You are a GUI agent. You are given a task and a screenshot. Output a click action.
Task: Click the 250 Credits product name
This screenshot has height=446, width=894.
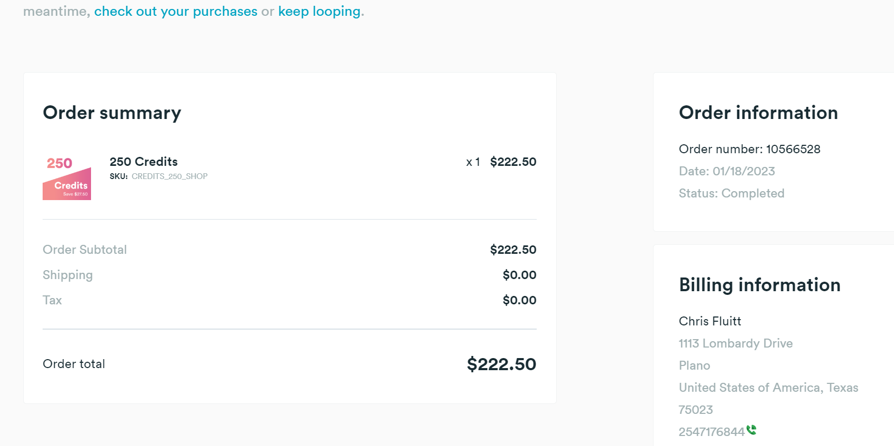coord(144,162)
